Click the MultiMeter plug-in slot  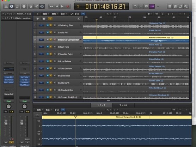pos(25,85)
